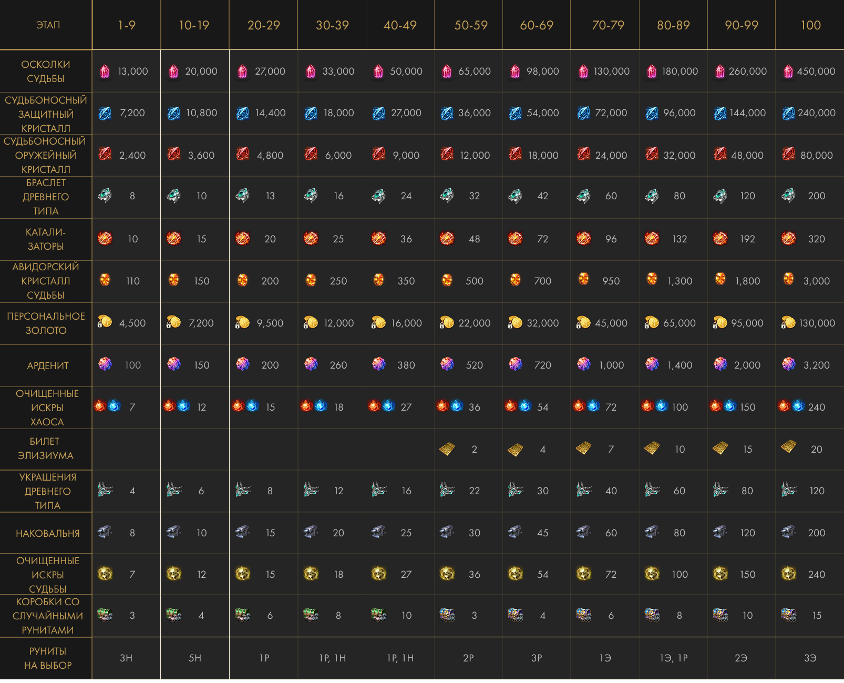Click the 1Э, 1Р runite choice cell
Image resolution: width=844 pixels, height=683 pixels.
pyautogui.click(x=673, y=658)
